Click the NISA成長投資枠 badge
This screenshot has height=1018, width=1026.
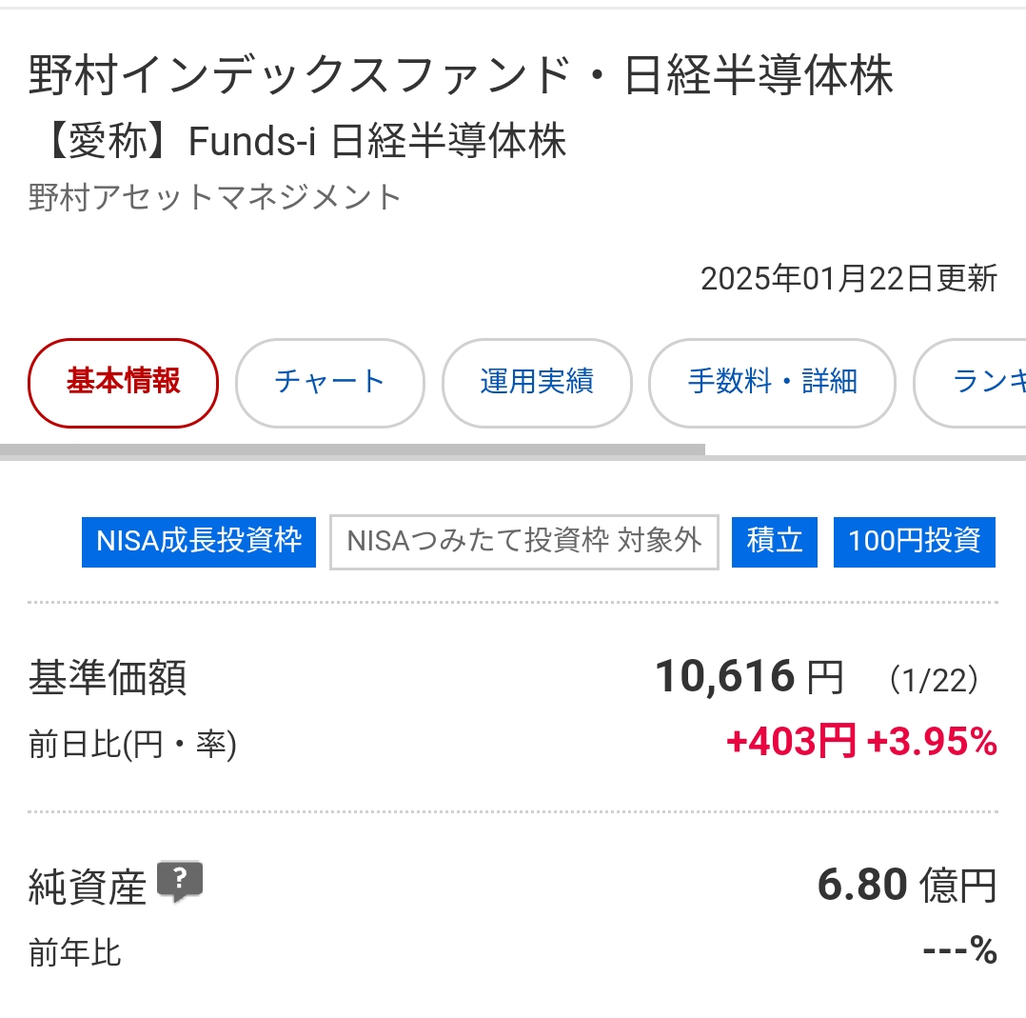click(199, 542)
